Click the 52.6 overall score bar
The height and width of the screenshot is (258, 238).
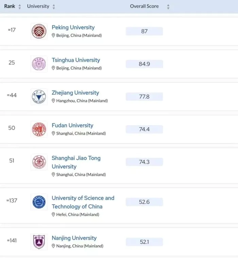point(144,202)
